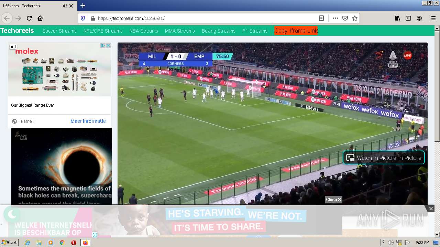Watch in Picture-in-Picture toggle
Image resolution: width=440 pixels, height=247 pixels.
[x=384, y=158]
